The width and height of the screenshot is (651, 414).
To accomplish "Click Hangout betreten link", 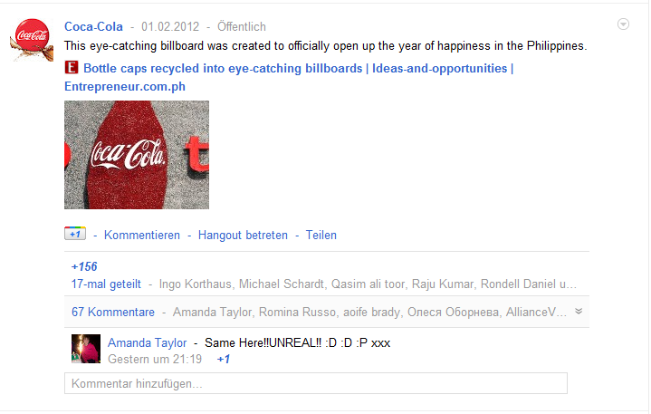I will (243, 235).
